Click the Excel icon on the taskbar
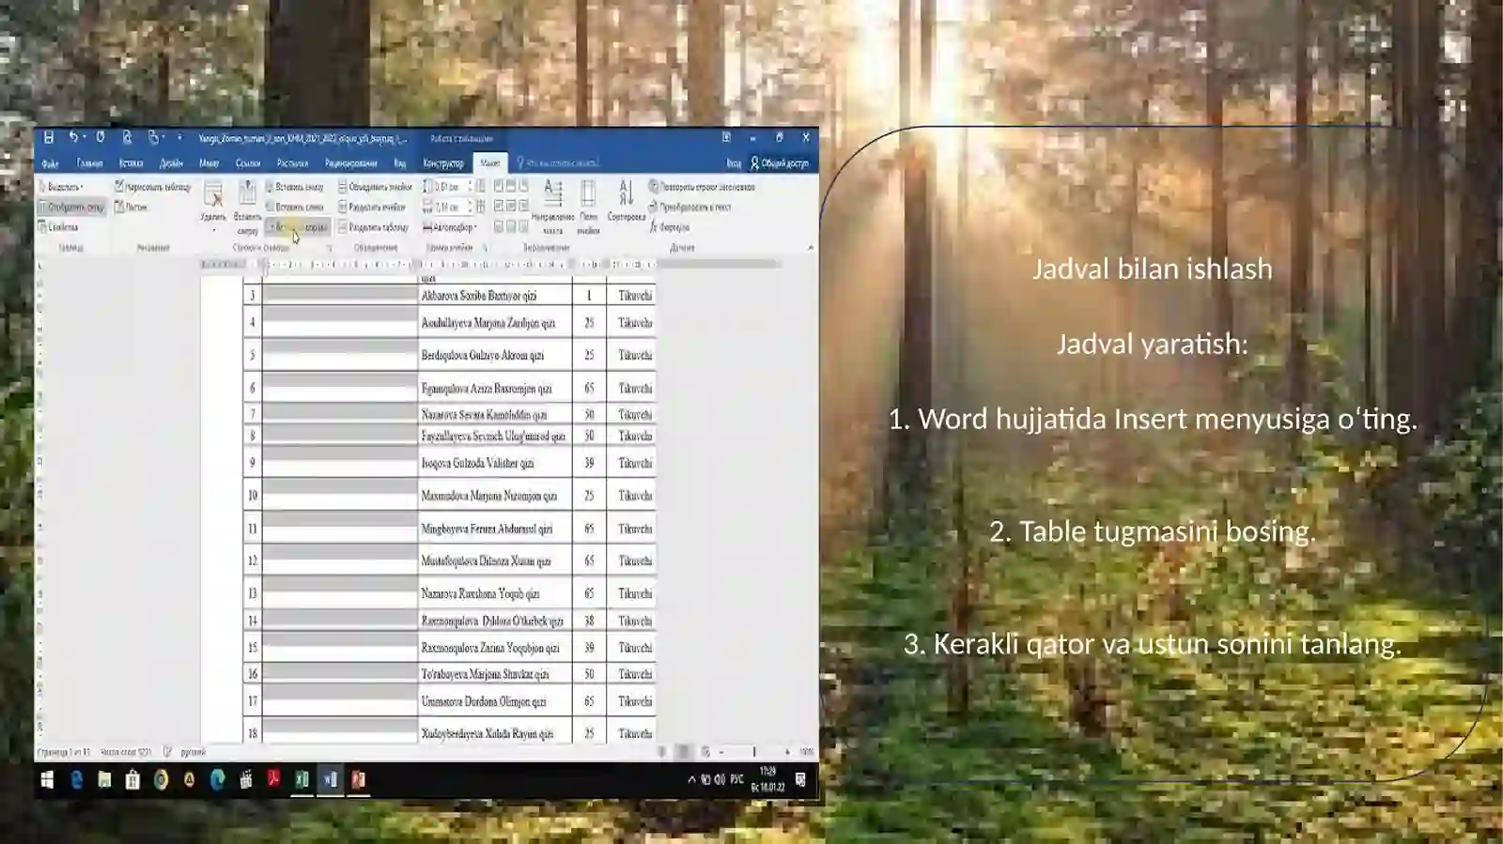This screenshot has height=844, width=1503. click(x=302, y=779)
